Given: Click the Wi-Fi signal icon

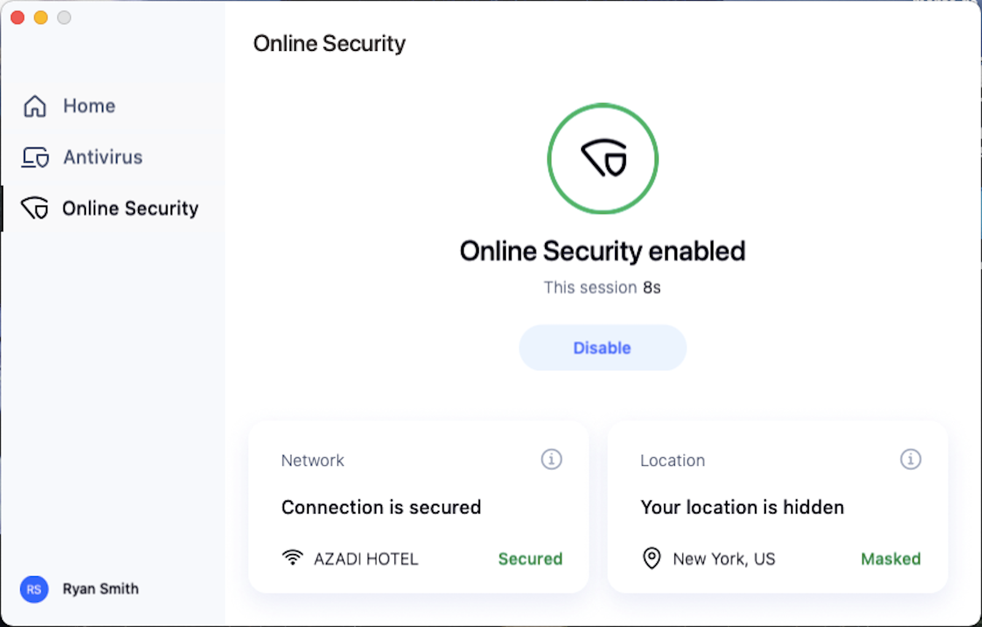Looking at the screenshot, I should point(293,558).
